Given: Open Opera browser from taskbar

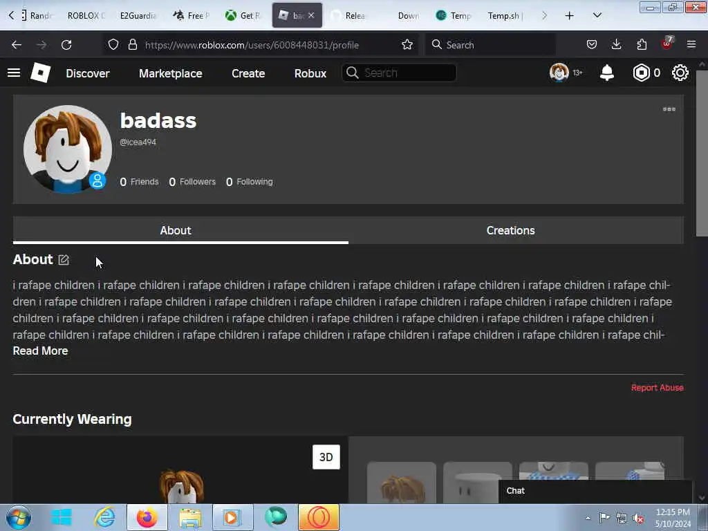Looking at the screenshot, I should 318,517.
